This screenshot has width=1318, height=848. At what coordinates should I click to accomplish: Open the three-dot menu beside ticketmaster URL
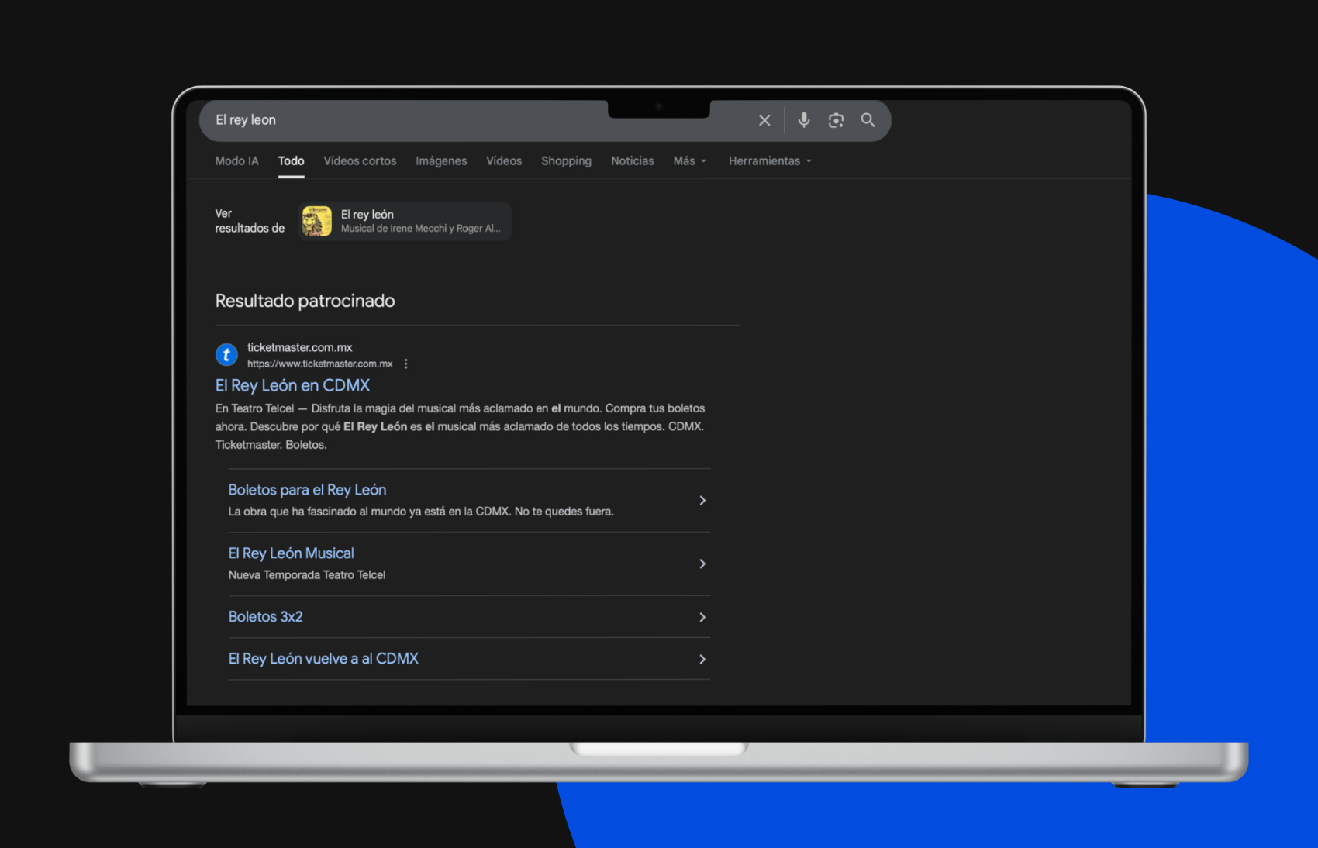click(405, 364)
